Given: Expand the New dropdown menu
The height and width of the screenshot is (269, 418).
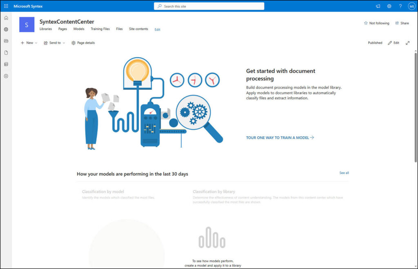Looking at the screenshot, I should (x=29, y=42).
